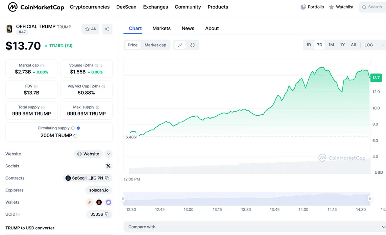Click the 6p6xgH...jfGiPN contract address

click(x=88, y=178)
